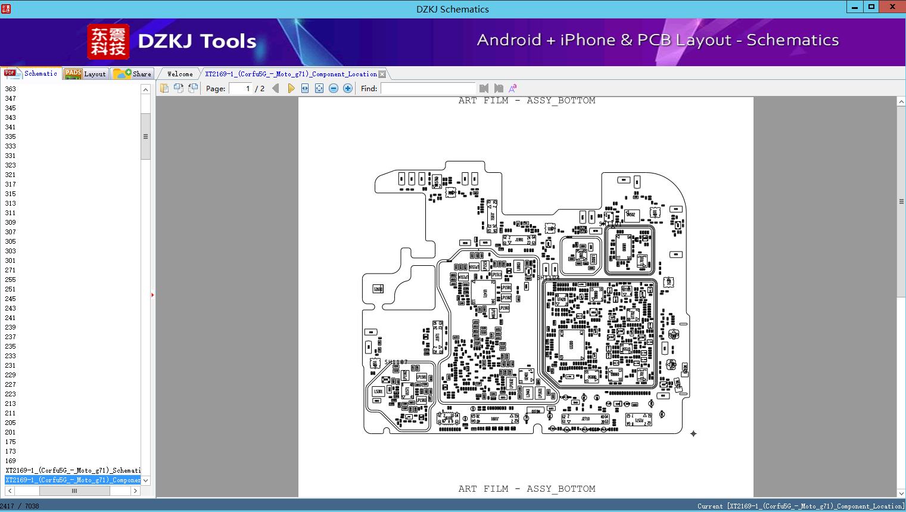Select list item 345
Image resolution: width=906 pixels, height=512 pixels.
(x=11, y=108)
